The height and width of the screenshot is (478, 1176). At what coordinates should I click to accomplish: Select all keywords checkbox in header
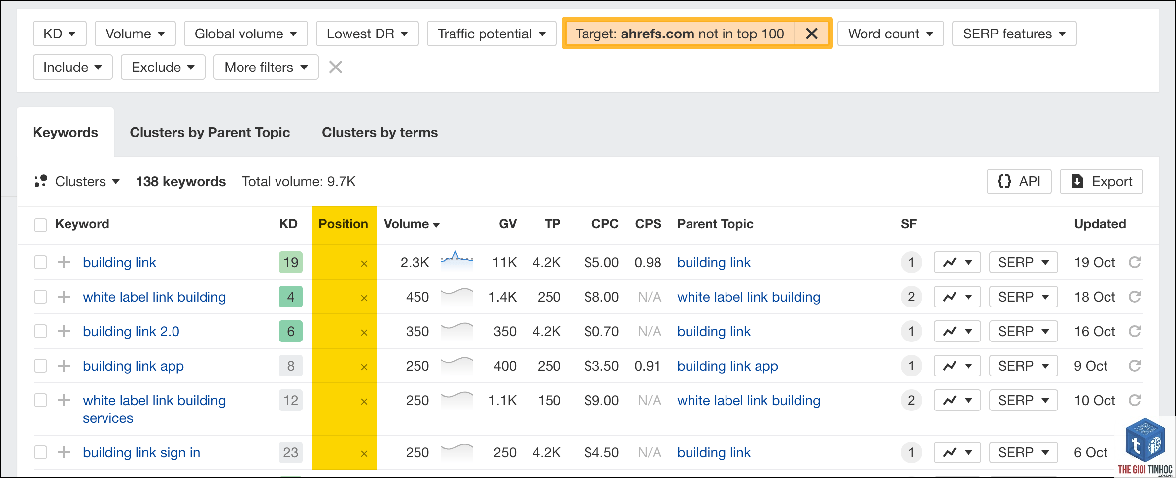(x=40, y=225)
